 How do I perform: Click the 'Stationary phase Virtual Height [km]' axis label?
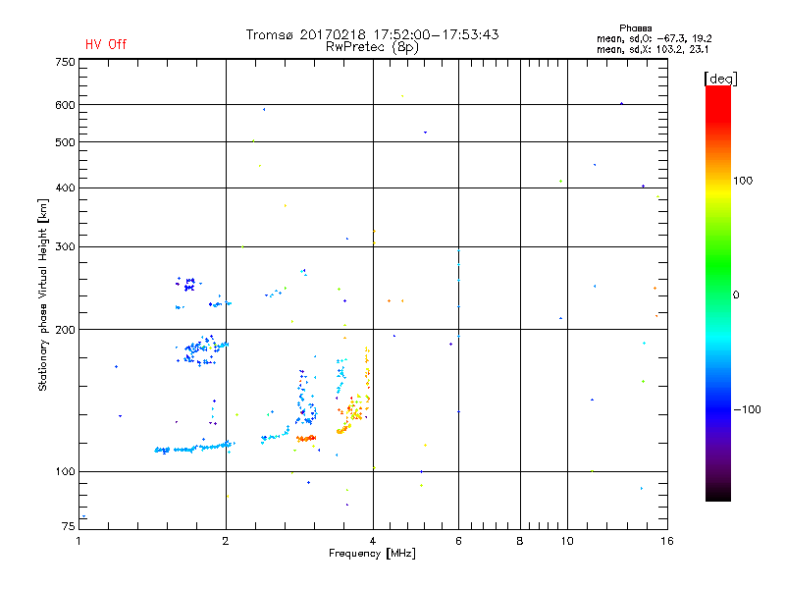[x=43, y=295]
